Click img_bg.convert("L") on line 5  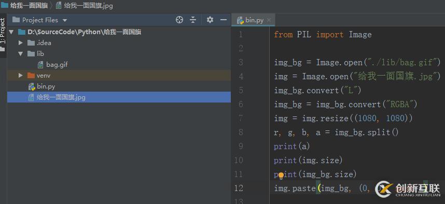coord(317,91)
